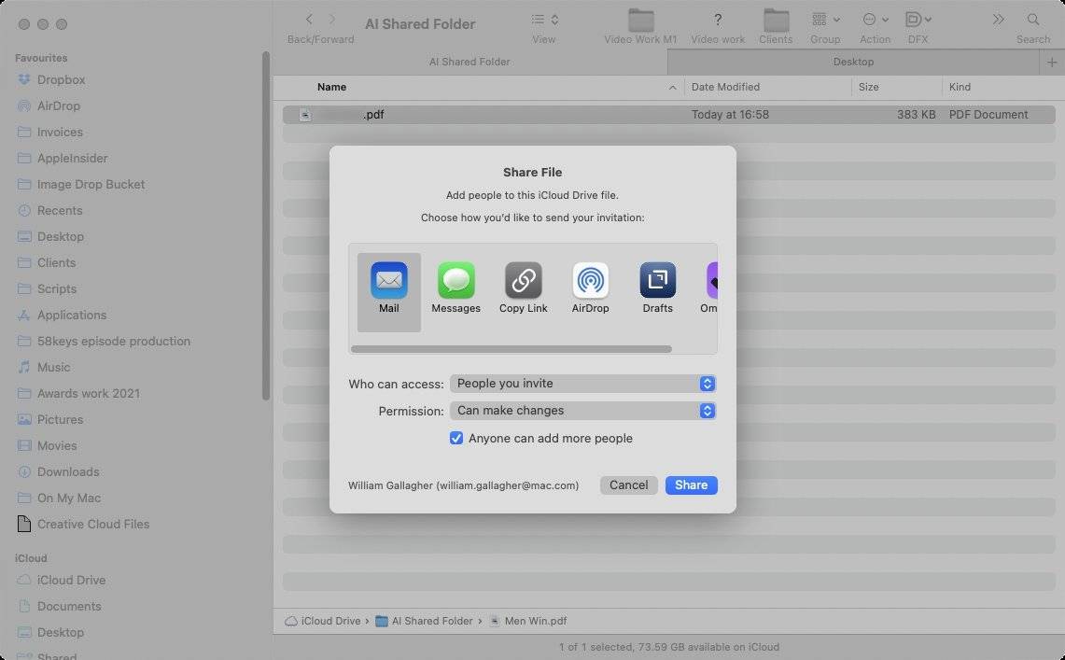Uncheck Anyone can add more people

[456, 438]
